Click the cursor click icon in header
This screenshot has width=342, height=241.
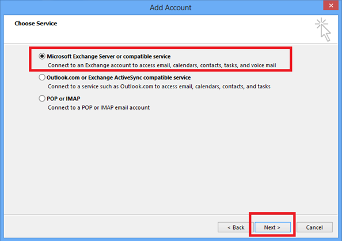point(323,30)
